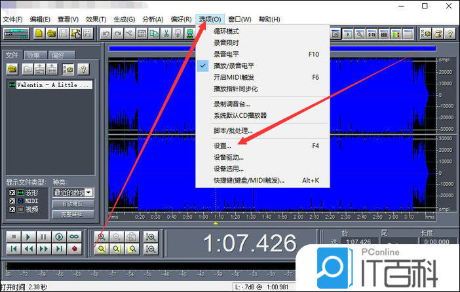Screen dimensions: 460x292
Task: Zoom in horizontally with the magnifier icon
Action: coord(102,237)
